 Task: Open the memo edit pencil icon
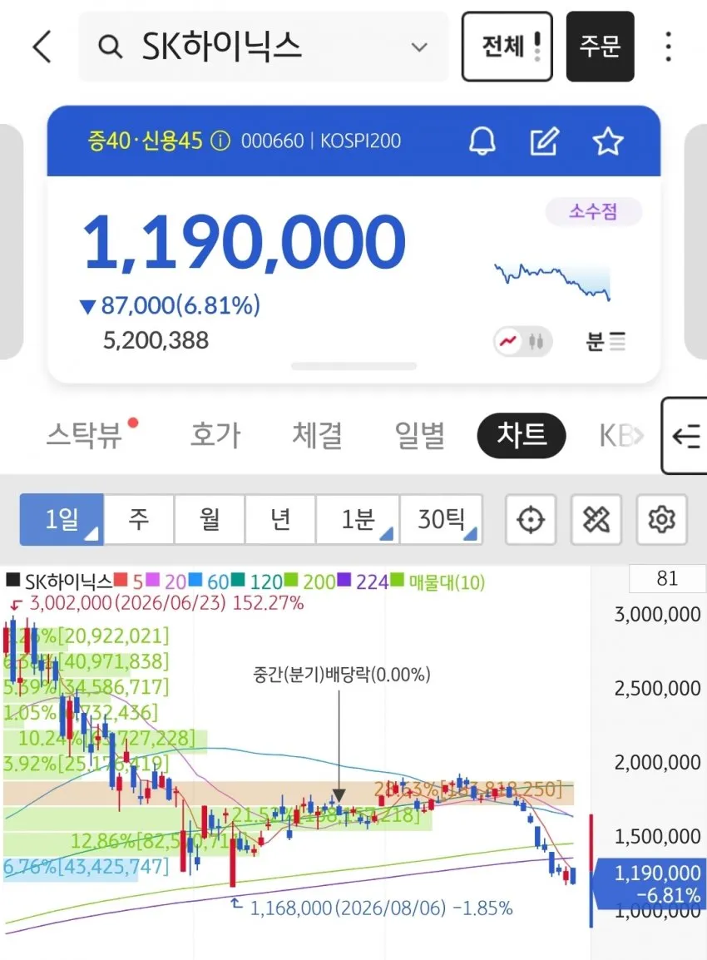pos(544,141)
